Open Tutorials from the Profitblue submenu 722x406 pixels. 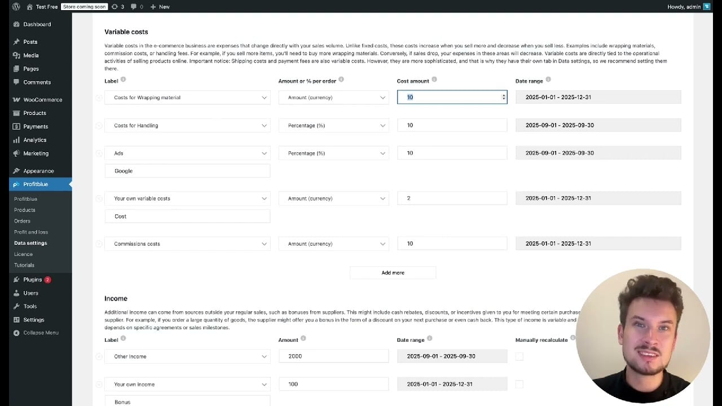24,265
